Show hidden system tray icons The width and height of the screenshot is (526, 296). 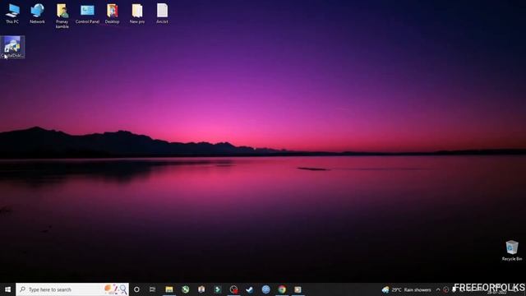[x=438, y=289]
